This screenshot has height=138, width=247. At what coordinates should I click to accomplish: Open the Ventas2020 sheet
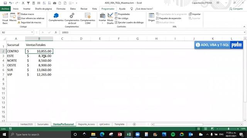pyautogui.click(x=27, y=124)
